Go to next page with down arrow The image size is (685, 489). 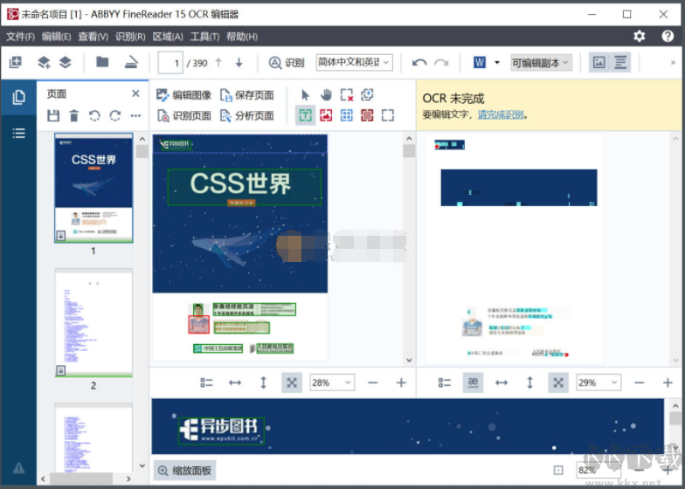(x=239, y=63)
